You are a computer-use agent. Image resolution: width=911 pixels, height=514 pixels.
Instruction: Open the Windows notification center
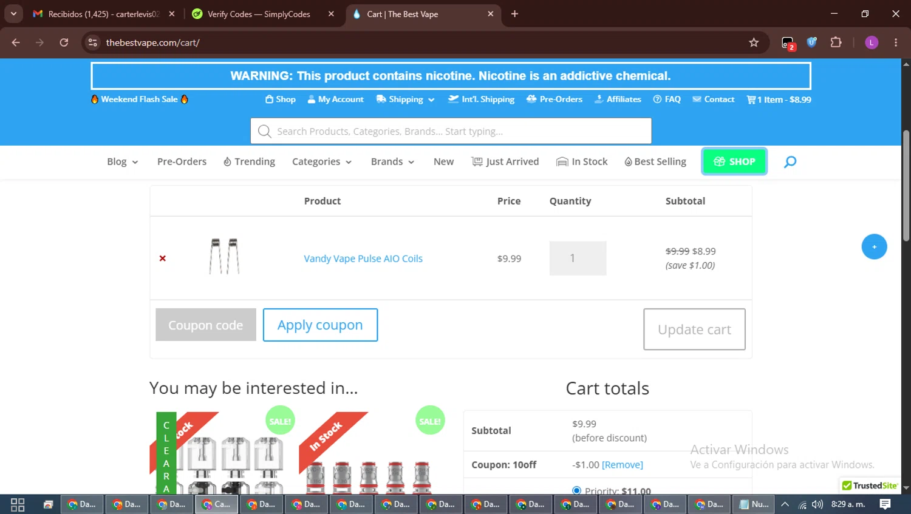pyautogui.click(x=885, y=504)
